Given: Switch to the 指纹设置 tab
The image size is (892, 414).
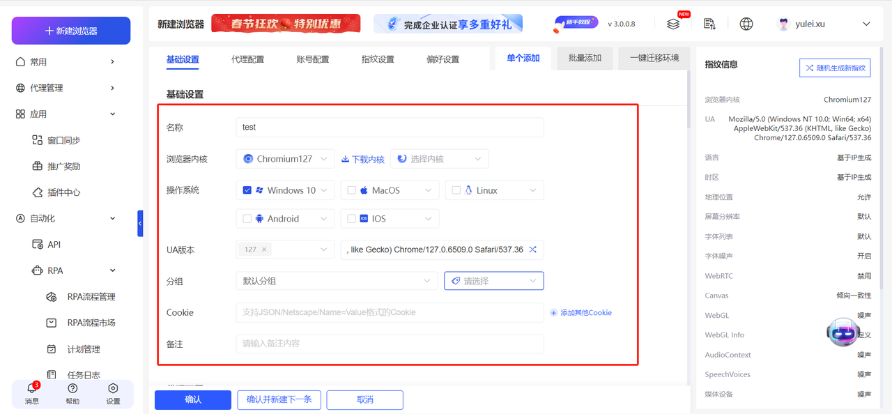Looking at the screenshot, I should pyautogui.click(x=378, y=59).
